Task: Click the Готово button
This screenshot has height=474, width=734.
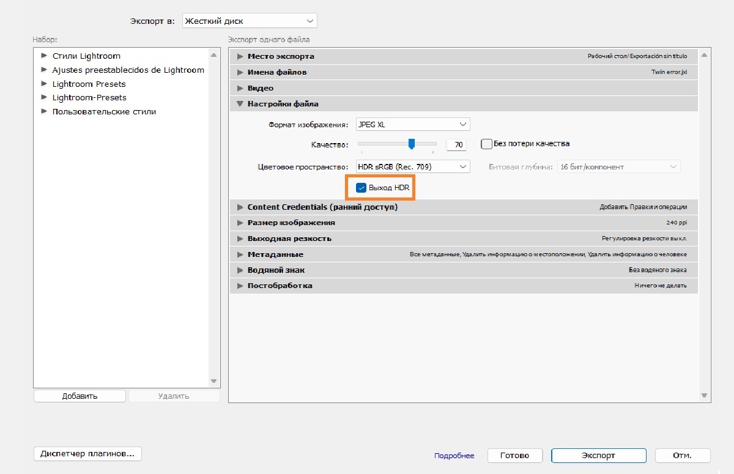Action: click(x=515, y=456)
